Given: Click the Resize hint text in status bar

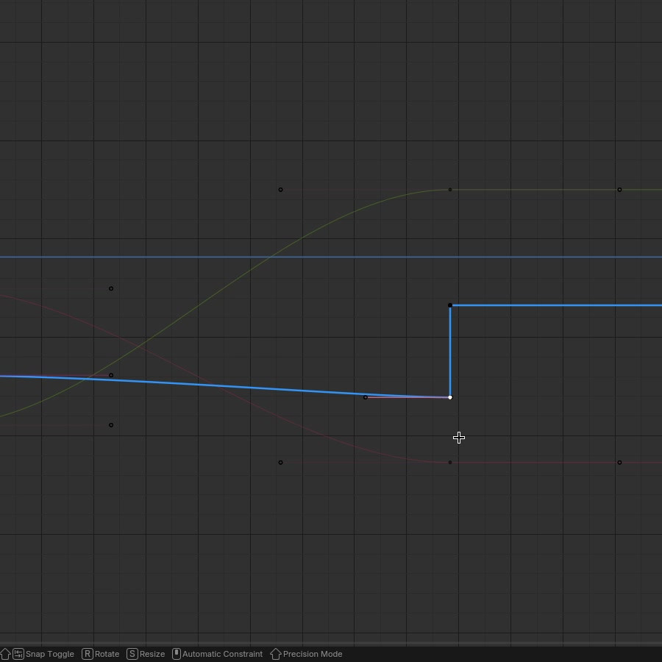Looking at the screenshot, I should (152, 654).
